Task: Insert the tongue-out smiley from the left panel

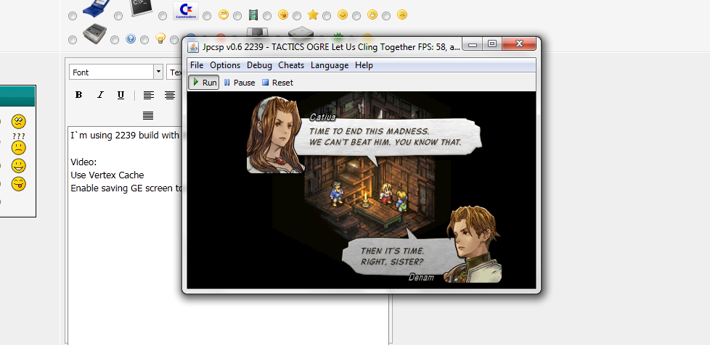Action: click(x=19, y=183)
